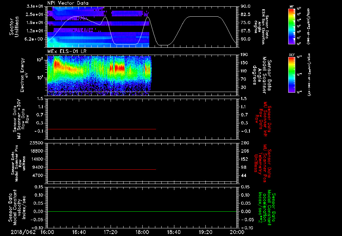Click the '44' telemetry tick label
Screen dimensions: 342x236
coord(243,175)
